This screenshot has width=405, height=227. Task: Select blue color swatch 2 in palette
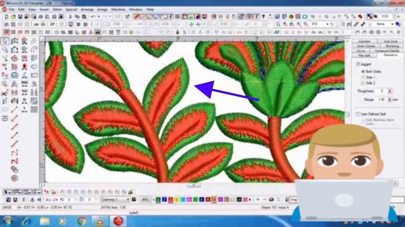click(x=164, y=200)
